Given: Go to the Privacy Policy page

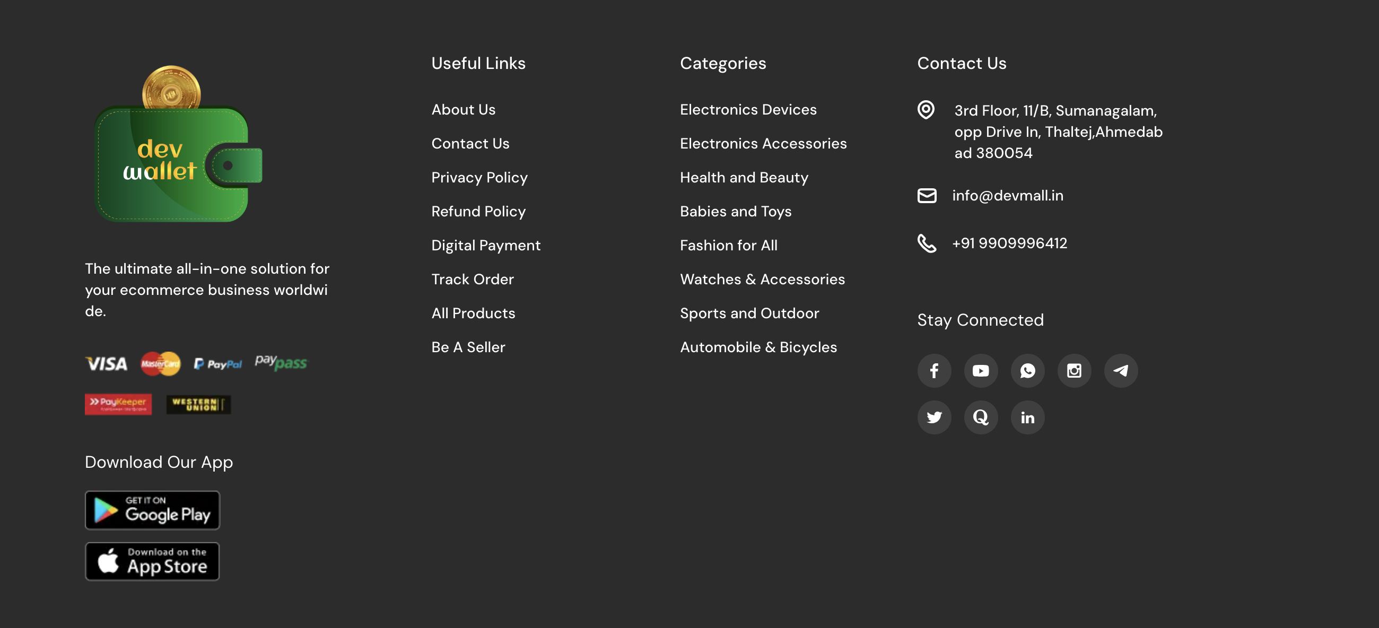Looking at the screenshot, I should (479, 177).
